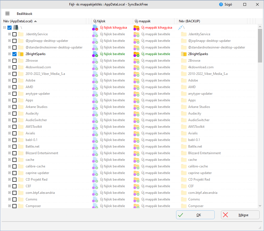The width and height of the screenshot is (264, 231).
Task: Click new folders icon for Audacity row
Action: pyautogui.click(x=136, y=113)
